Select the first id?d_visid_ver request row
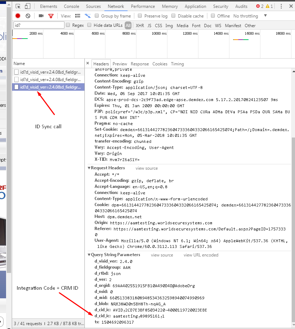 [x=48, y=72]
